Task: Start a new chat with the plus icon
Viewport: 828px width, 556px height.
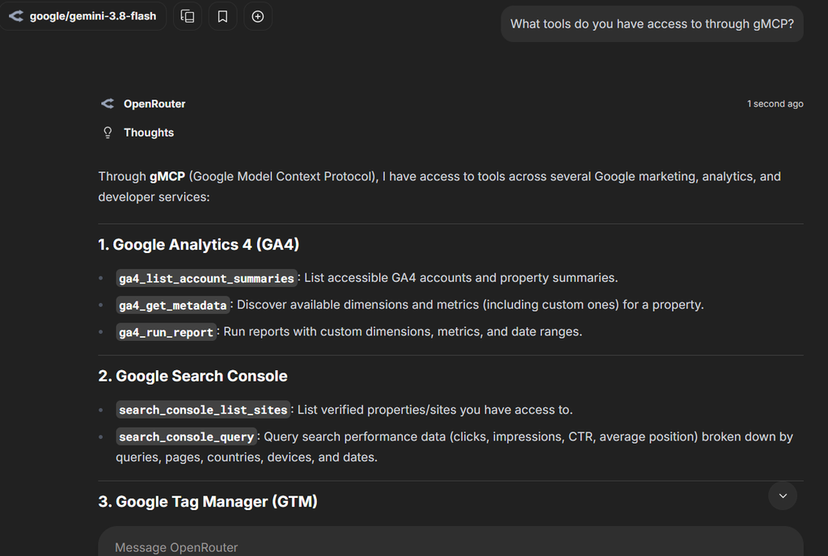Action: (258, 16)
